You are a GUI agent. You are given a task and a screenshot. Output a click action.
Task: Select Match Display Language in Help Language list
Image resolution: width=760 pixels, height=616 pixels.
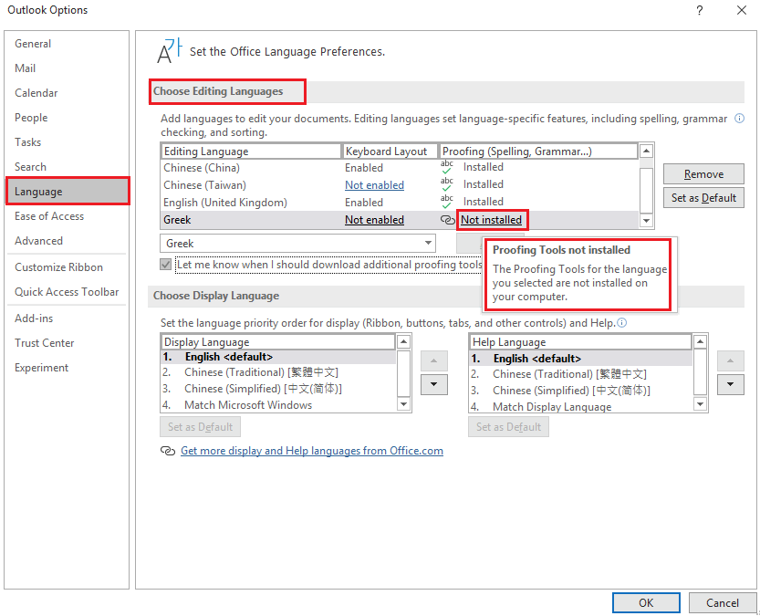[x=581, y=407]
